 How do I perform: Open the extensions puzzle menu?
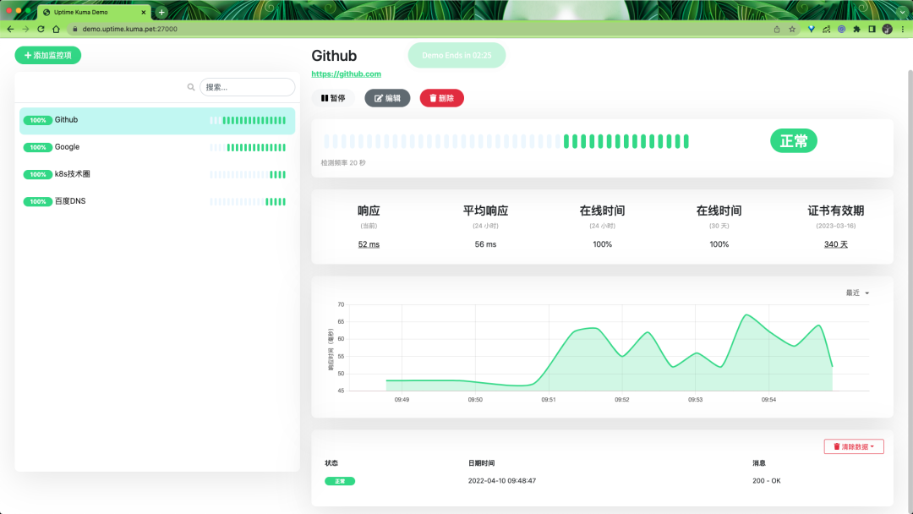point(856,29)
